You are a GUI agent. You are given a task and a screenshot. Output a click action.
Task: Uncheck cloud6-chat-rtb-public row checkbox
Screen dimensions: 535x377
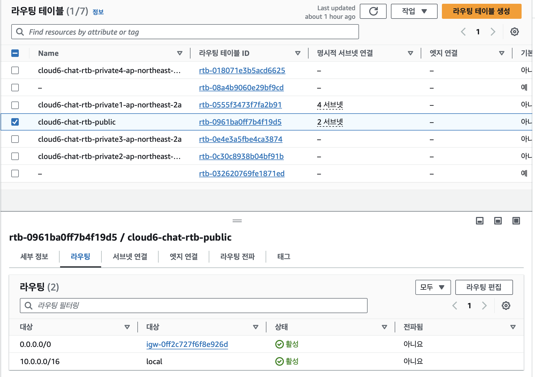[x=15, y=122]
